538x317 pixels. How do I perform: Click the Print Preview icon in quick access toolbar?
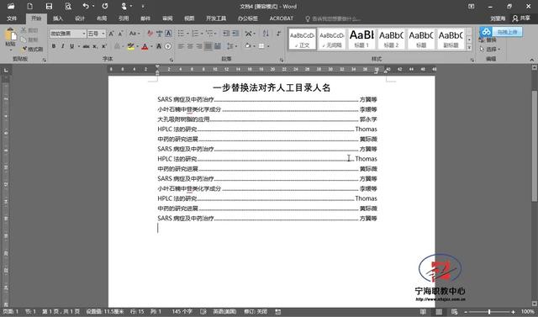[x=68, y=6]
